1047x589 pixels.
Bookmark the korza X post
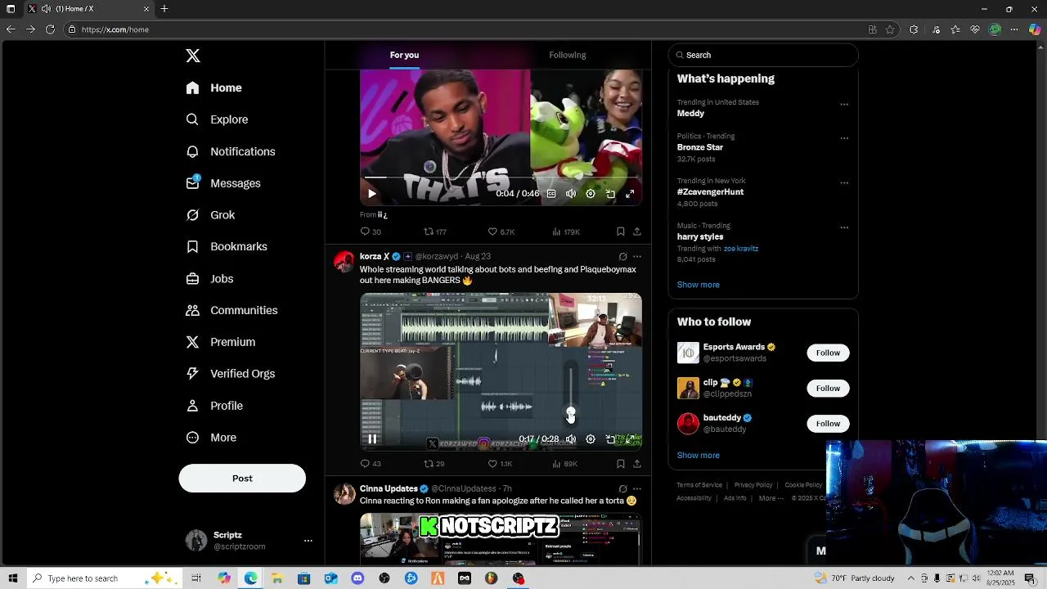pyautogui.click(x=620, y=464)
